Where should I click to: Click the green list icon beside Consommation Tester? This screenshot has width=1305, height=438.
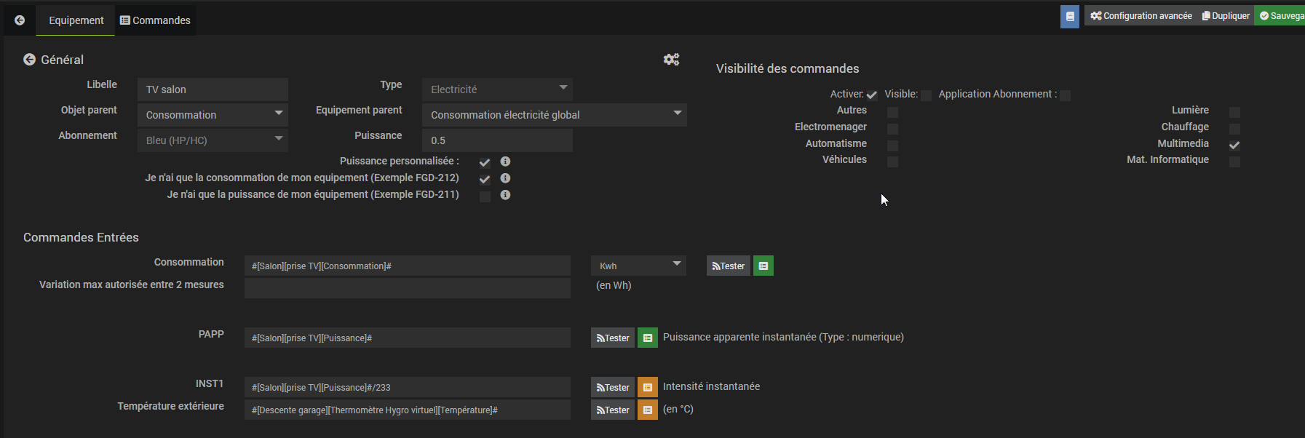click(x=763, y=266)
